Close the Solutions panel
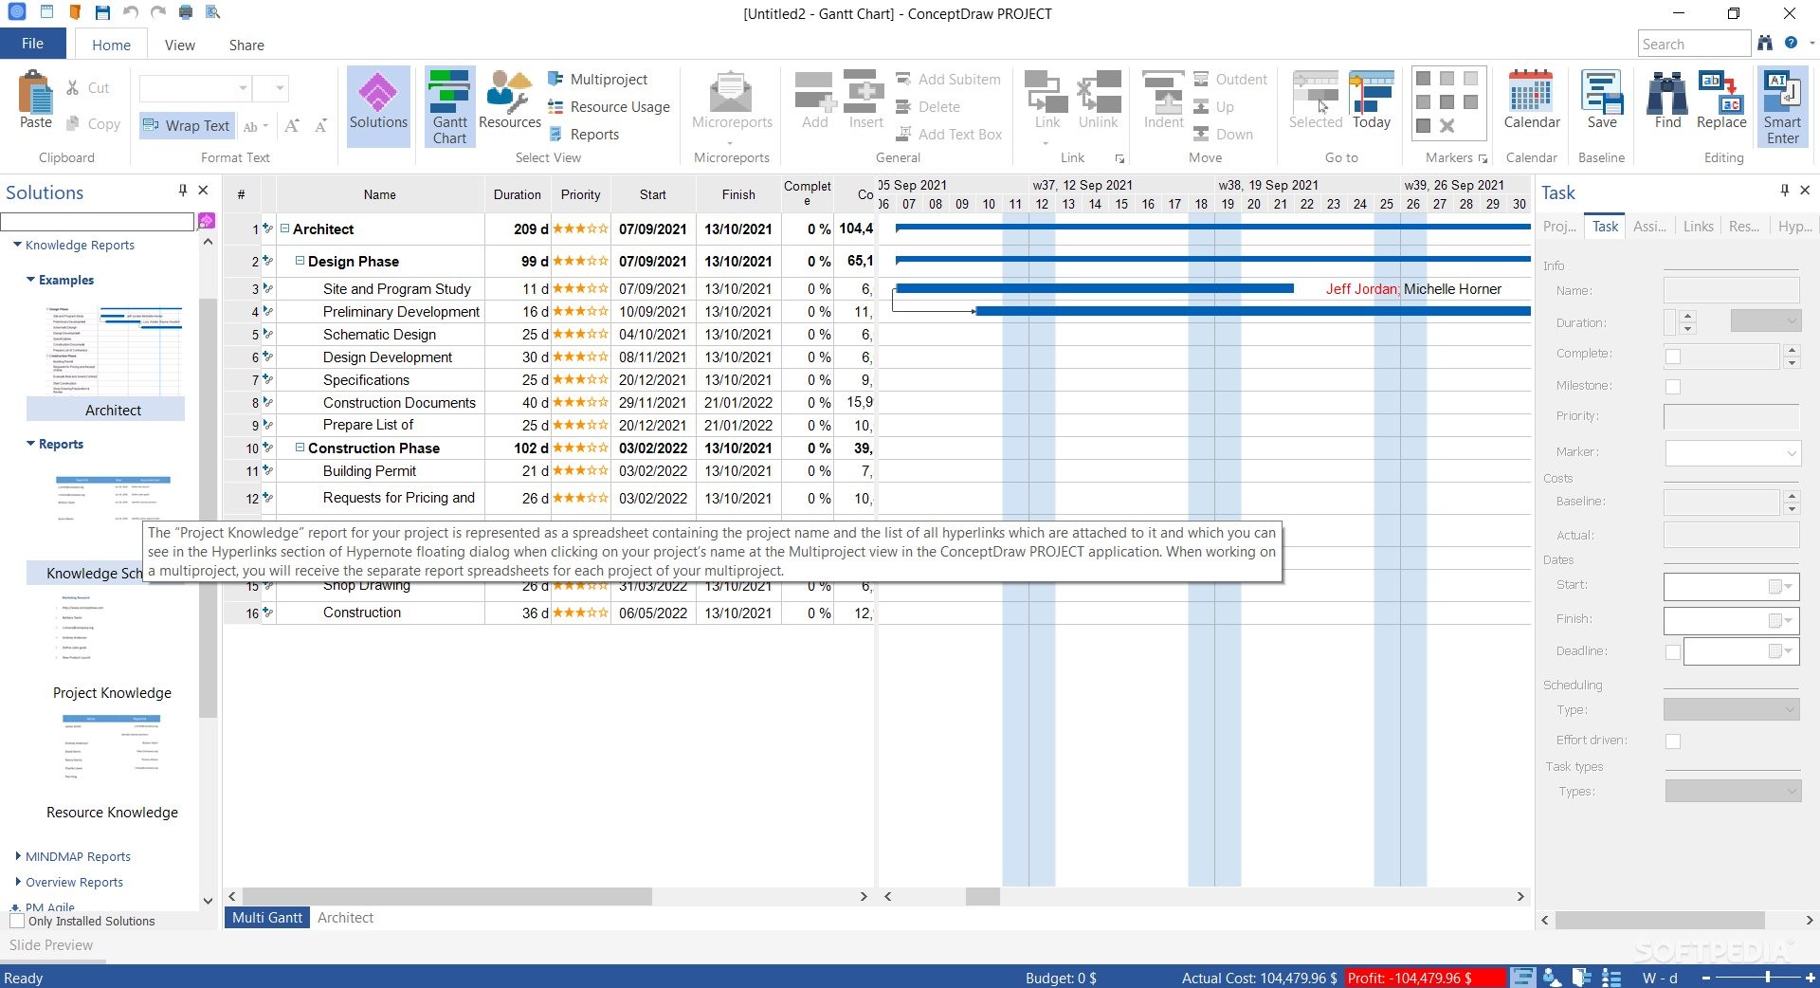The image size is (1820, 988). pos(203,191)
